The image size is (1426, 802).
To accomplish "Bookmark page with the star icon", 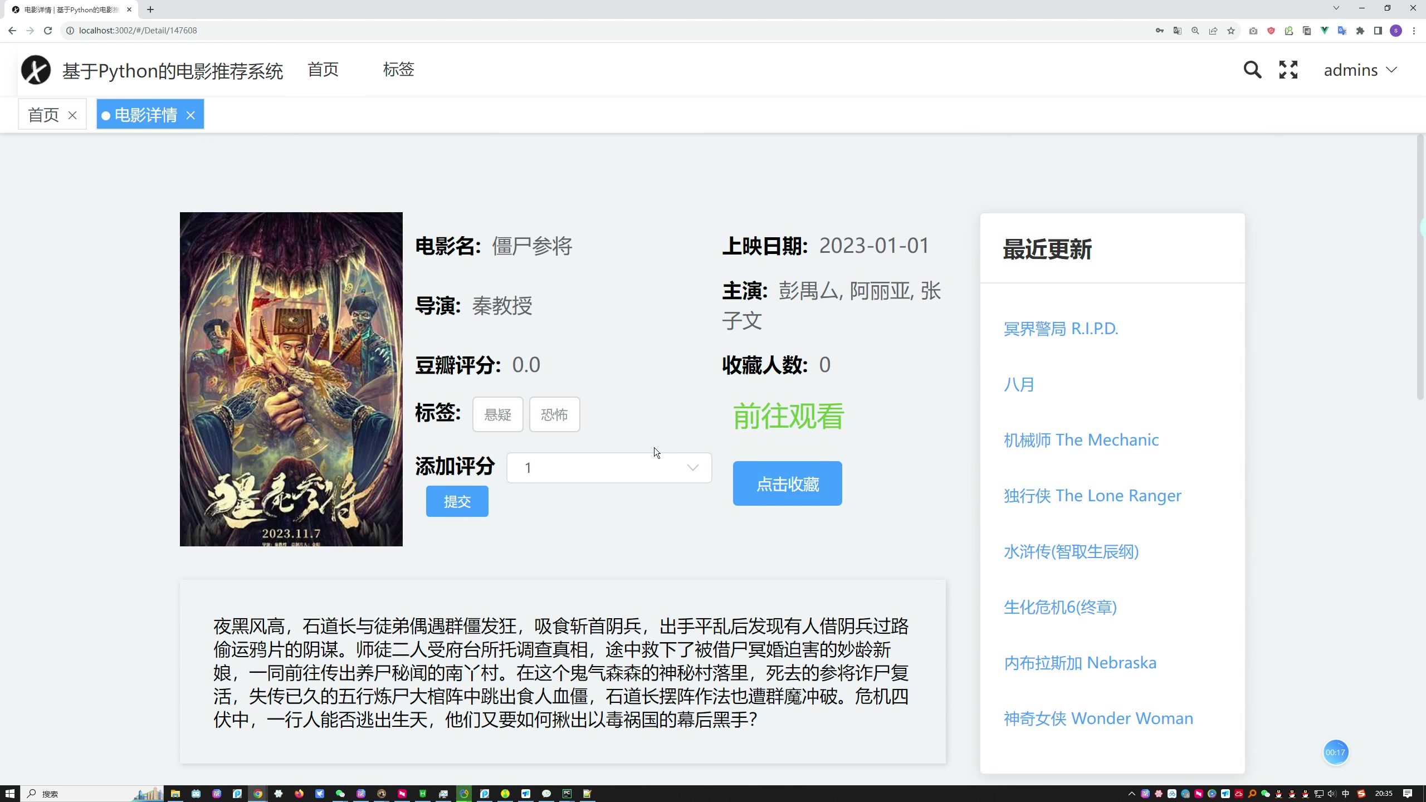I will click(x=1231, y=31).
